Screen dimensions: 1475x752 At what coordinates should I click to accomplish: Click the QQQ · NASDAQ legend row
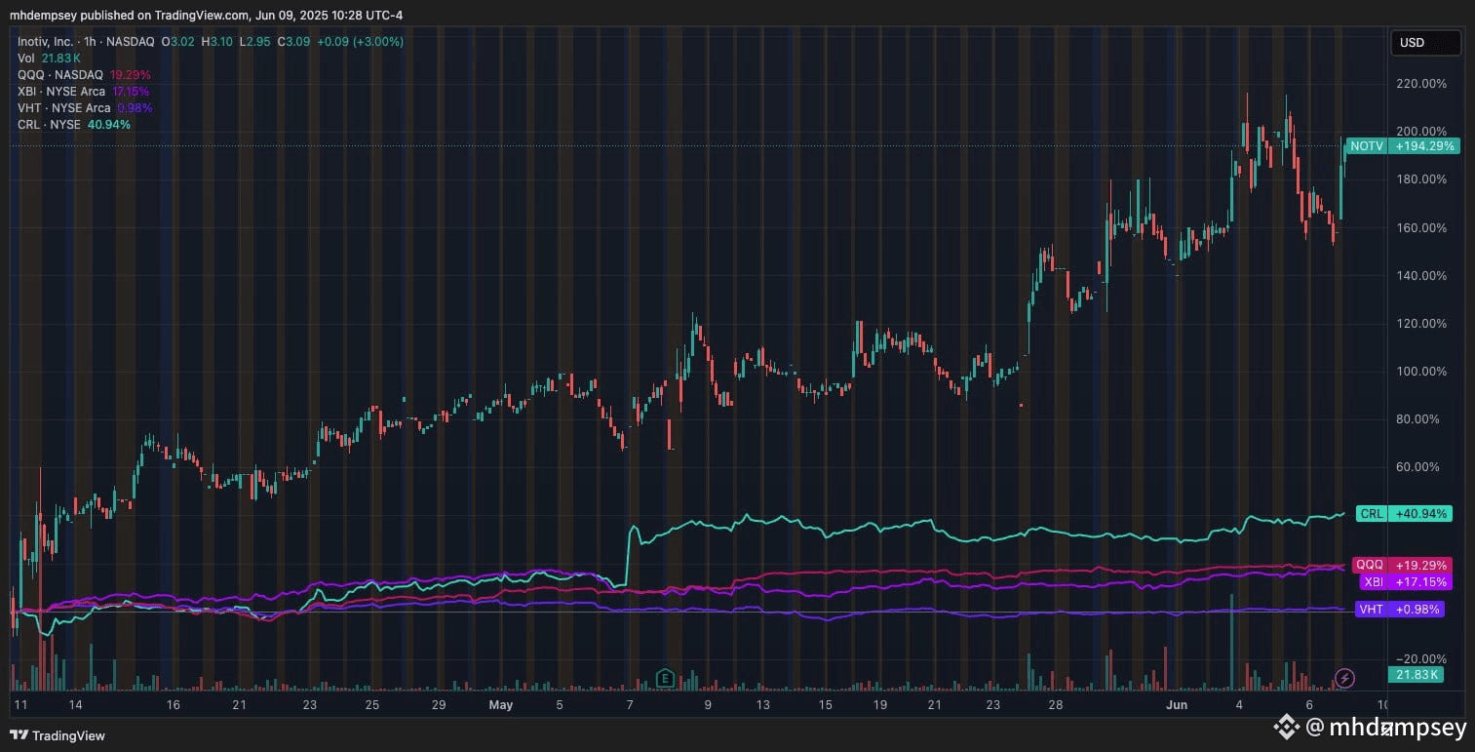point(84,75)
